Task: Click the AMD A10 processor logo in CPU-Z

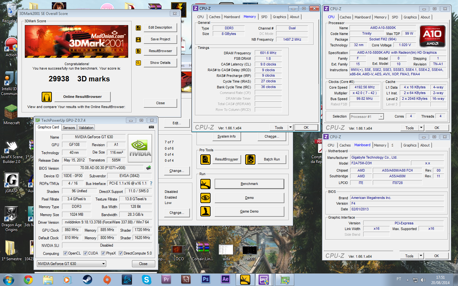Action: click(433, 37)
